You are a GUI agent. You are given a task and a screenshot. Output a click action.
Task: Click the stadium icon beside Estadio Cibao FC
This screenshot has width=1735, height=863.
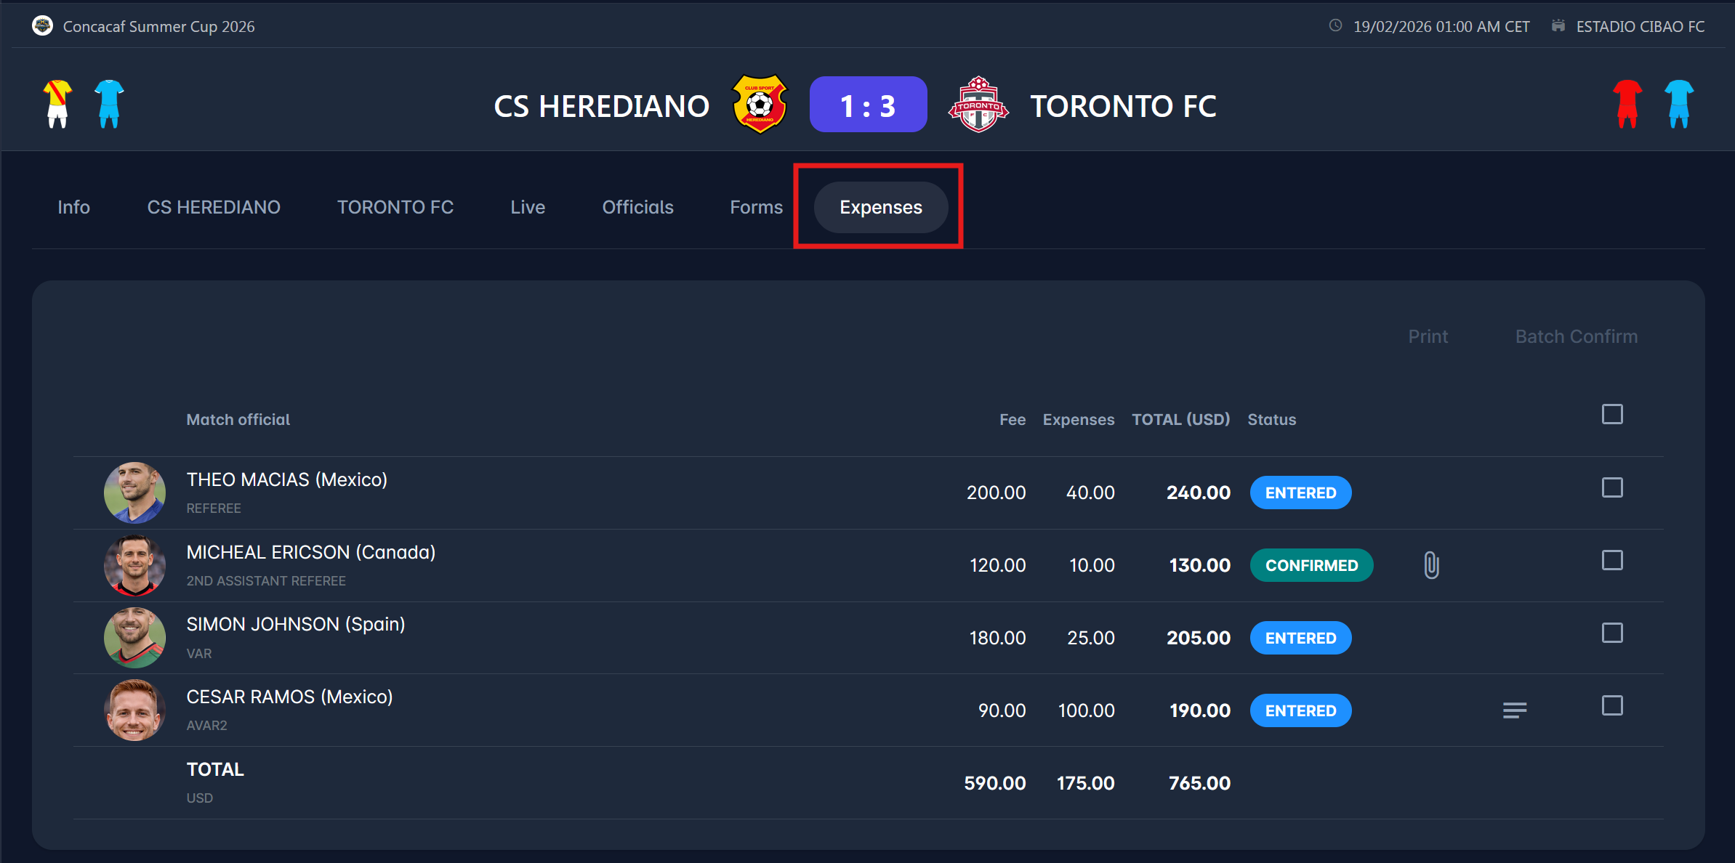pos(1558,26)
